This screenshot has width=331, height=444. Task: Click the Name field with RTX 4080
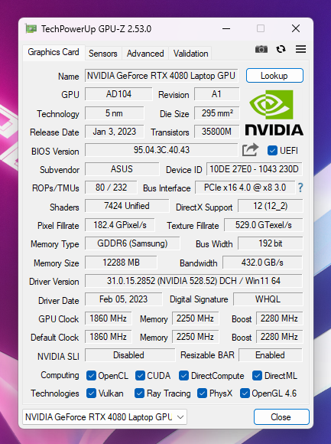pos(161,76)
